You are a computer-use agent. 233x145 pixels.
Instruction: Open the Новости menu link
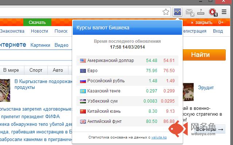pos(39,31)
